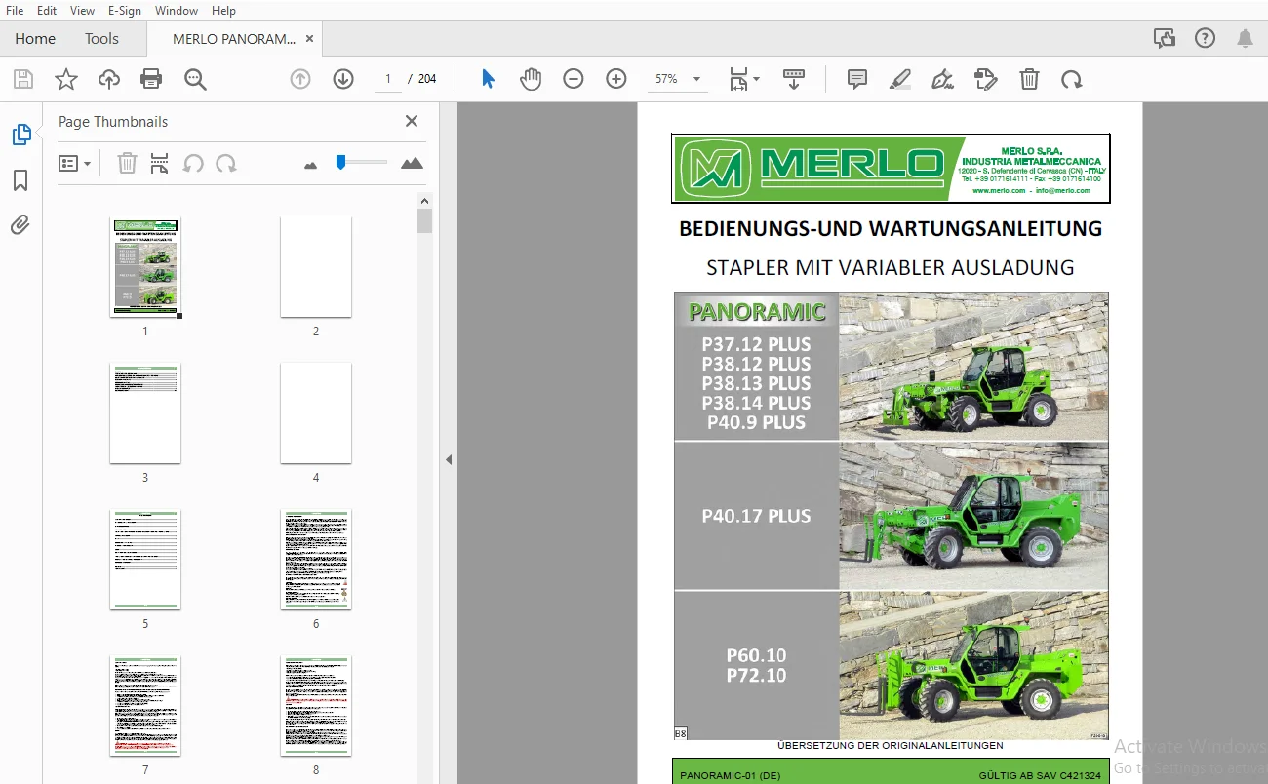Switch to the Tools tab
Image resolution: width=1268 pixels, height=784 pixels.
click(x=101, y=39)
